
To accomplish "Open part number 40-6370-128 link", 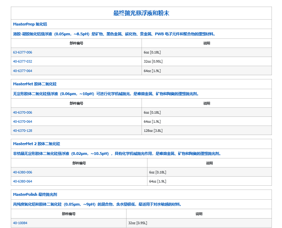I will pos(22,131).
